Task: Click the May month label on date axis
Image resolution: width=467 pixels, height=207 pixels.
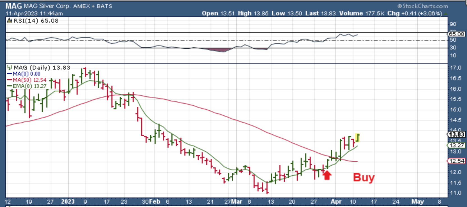Action: tap(418, 202)
